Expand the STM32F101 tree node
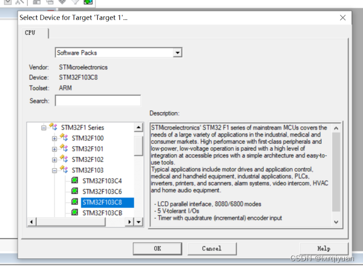363x268 pixels. click(54, 149)
